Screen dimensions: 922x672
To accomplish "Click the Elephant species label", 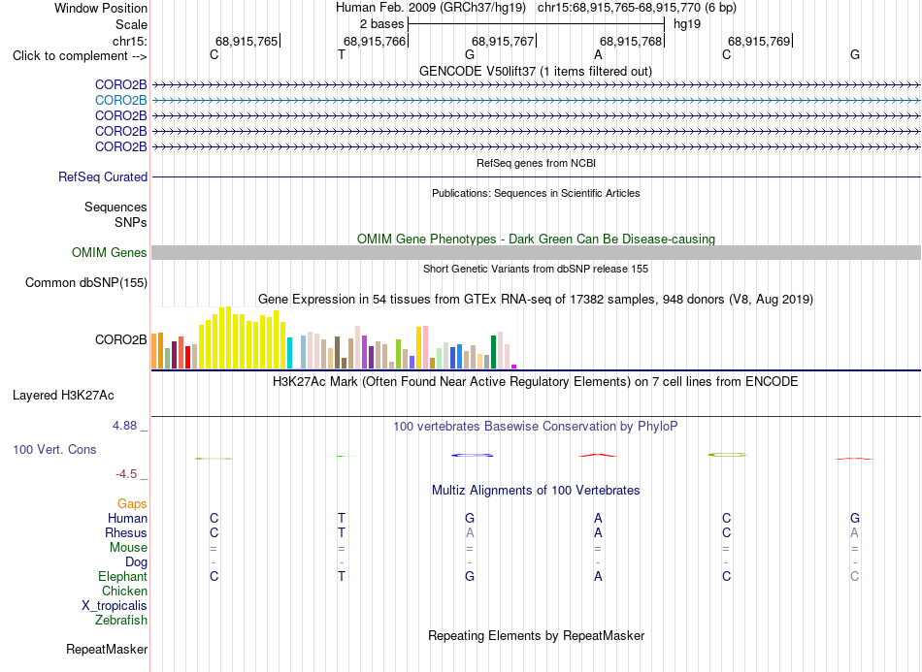I will click(122, 576).
